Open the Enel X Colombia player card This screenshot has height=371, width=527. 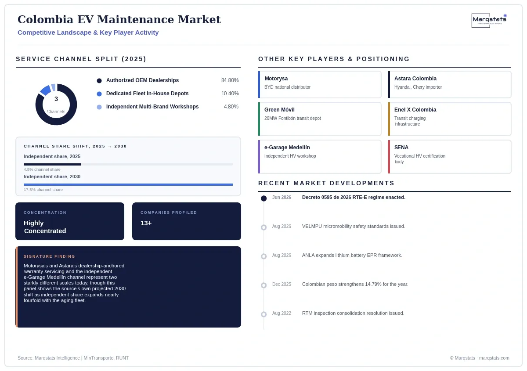[450, 119]
